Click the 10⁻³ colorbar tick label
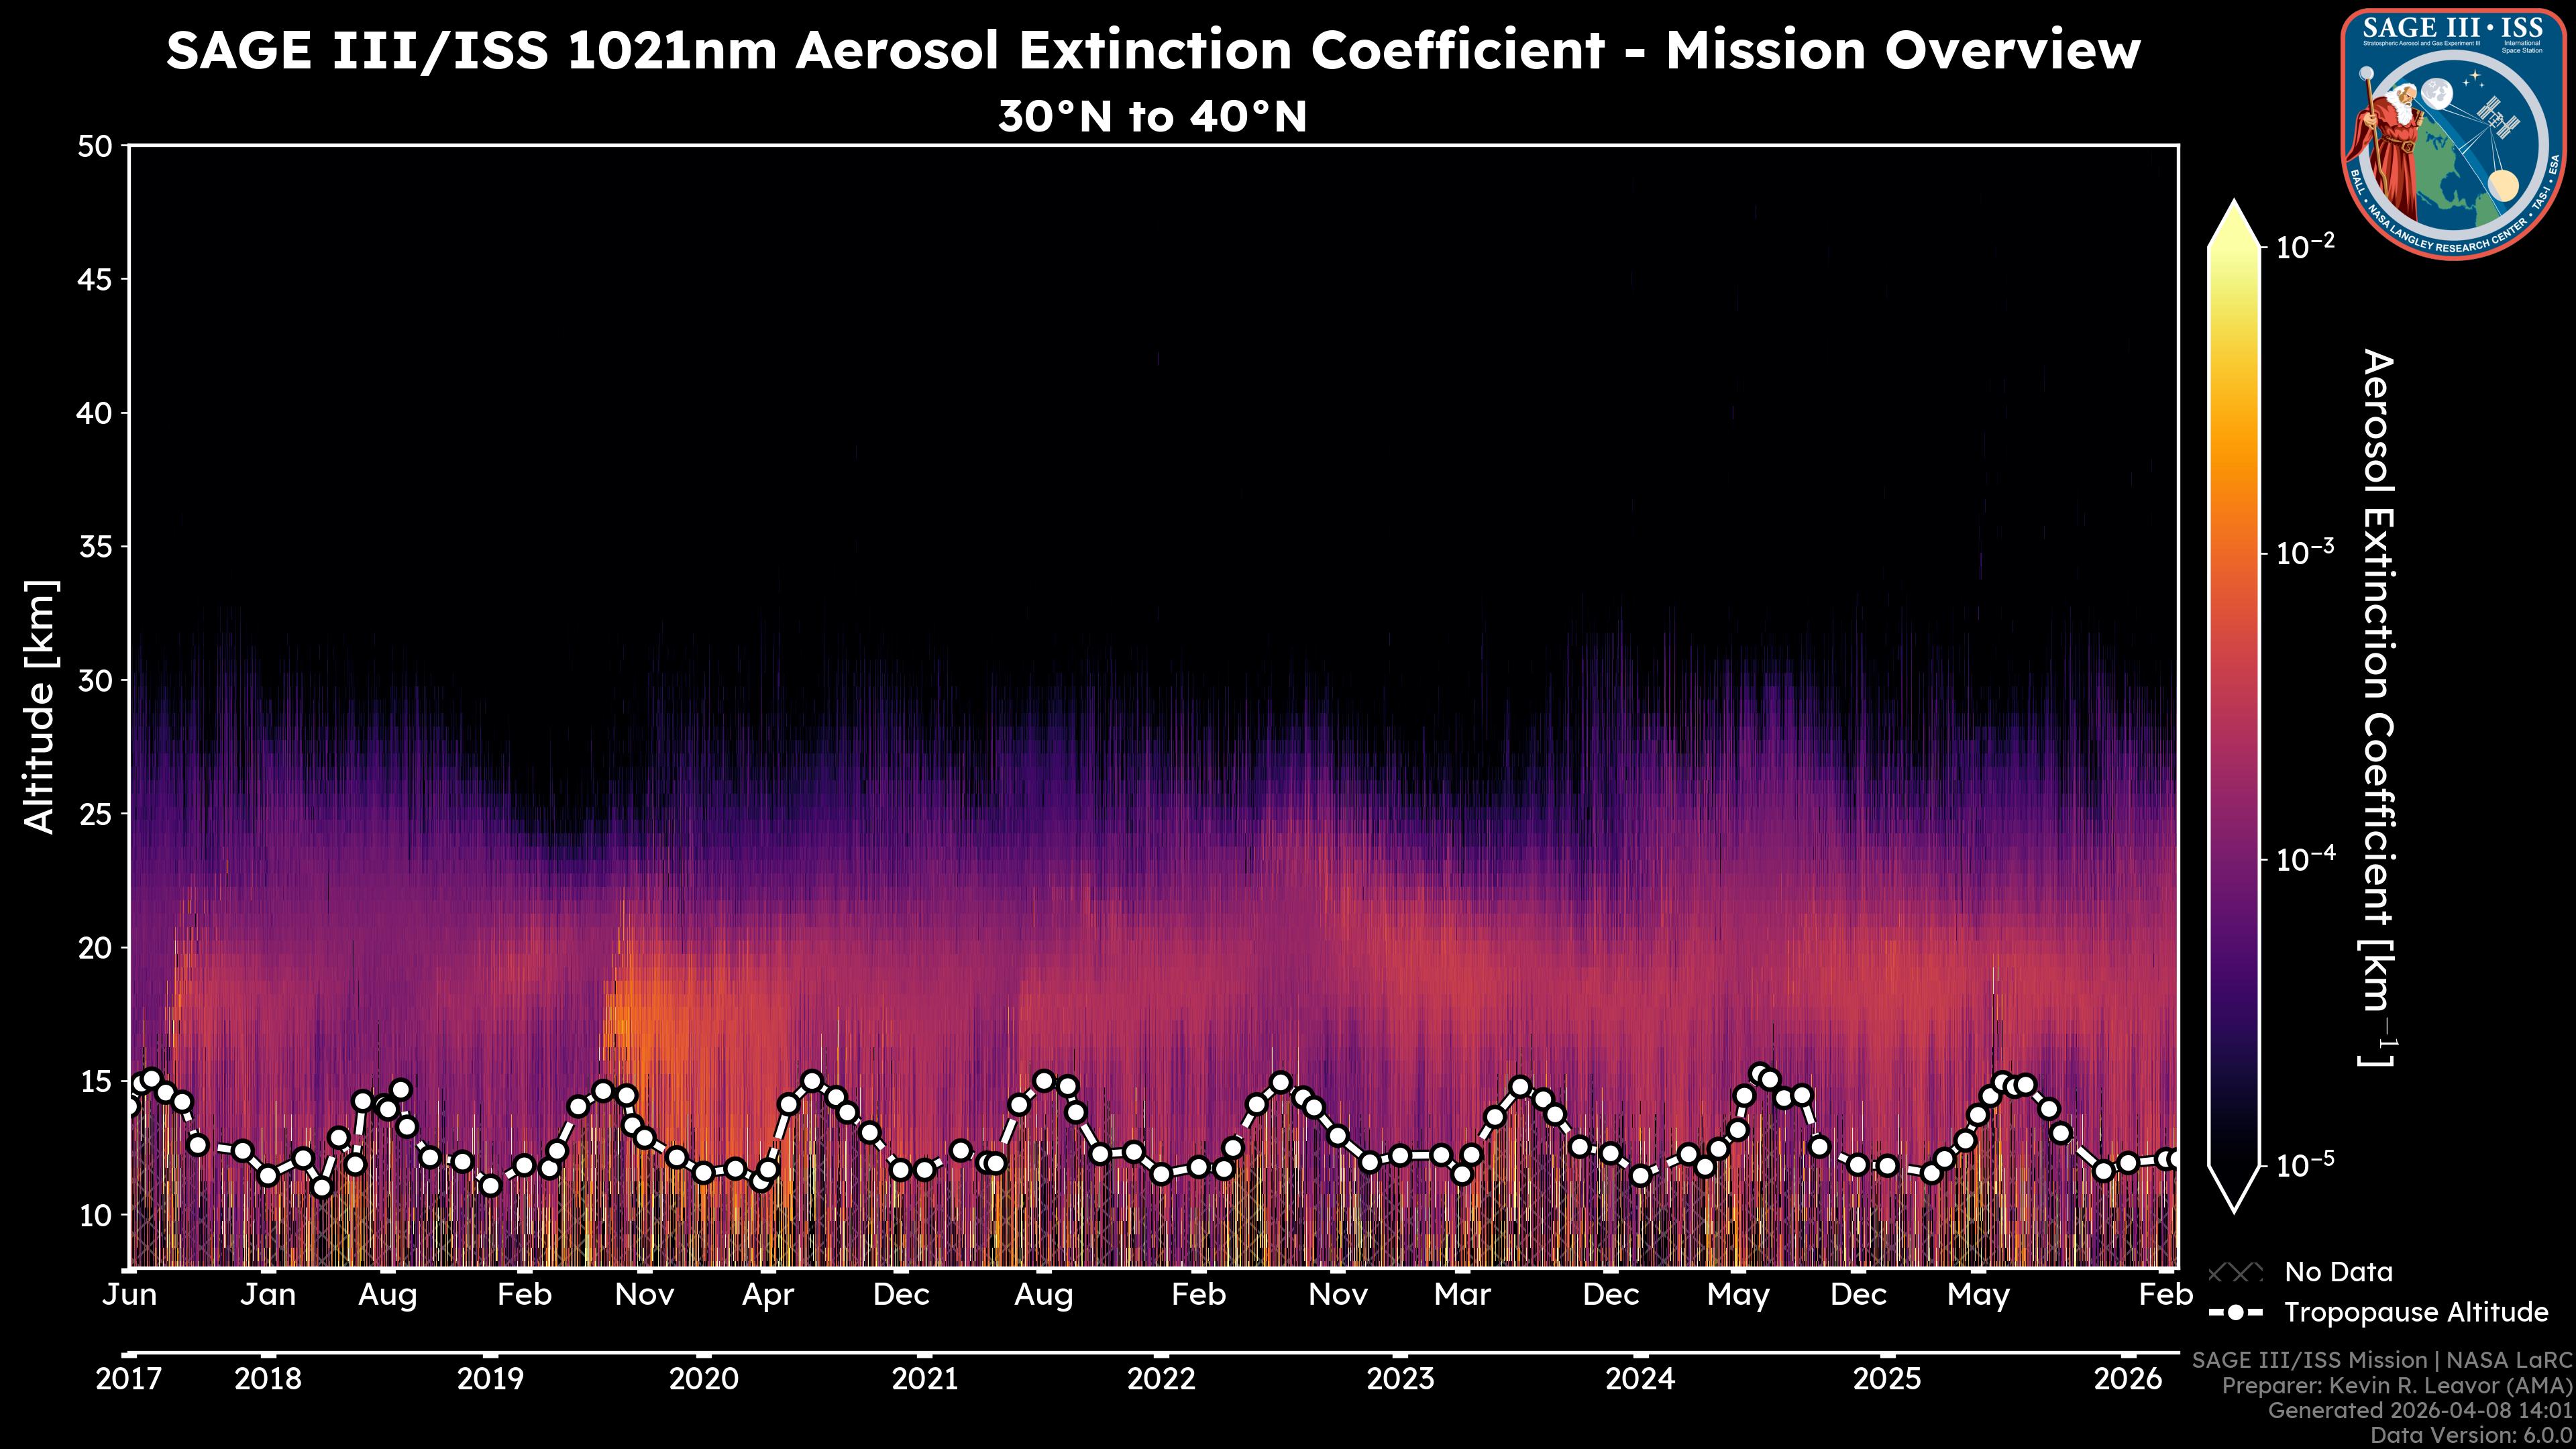This screenshot has height=1449, width=2576. click(x=2305, y=552)
